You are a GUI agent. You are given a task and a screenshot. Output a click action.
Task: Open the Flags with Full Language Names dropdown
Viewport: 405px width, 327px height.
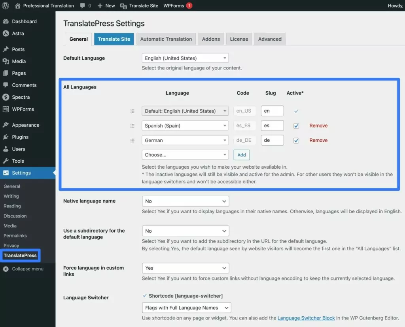click(187, 308)
